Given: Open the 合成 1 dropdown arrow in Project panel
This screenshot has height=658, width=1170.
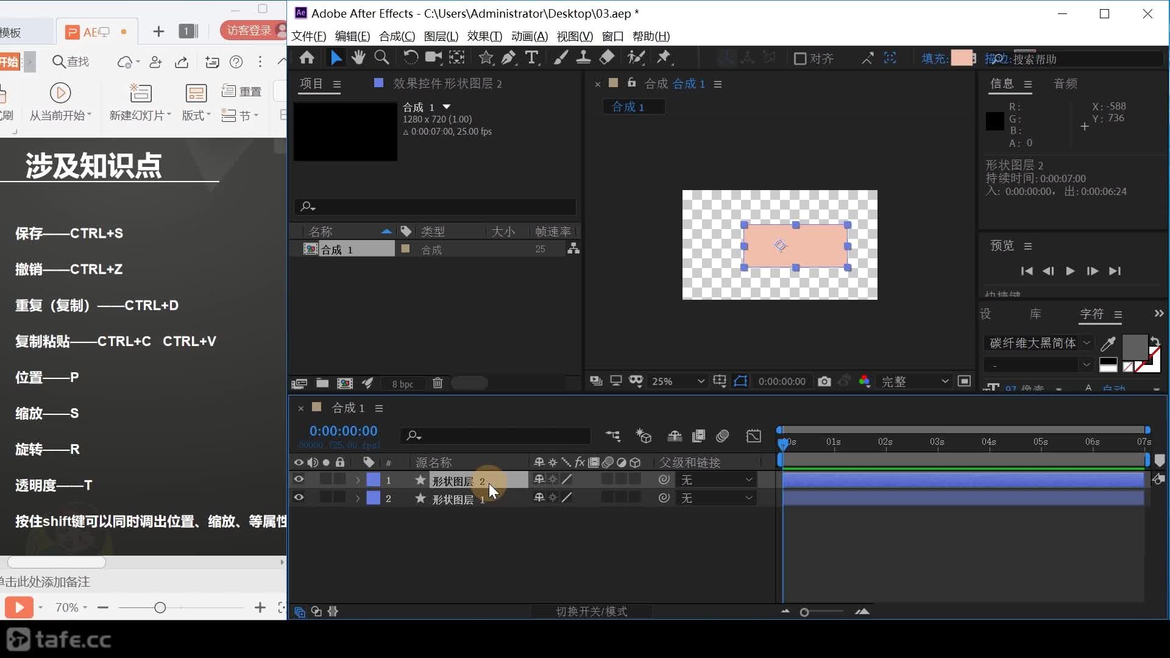Looking at the screenshot, I should 447,107.
